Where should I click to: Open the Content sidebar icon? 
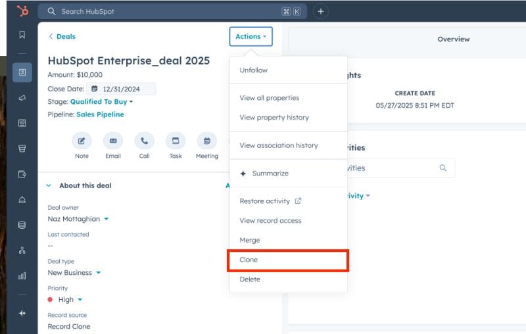click(22, 123)
